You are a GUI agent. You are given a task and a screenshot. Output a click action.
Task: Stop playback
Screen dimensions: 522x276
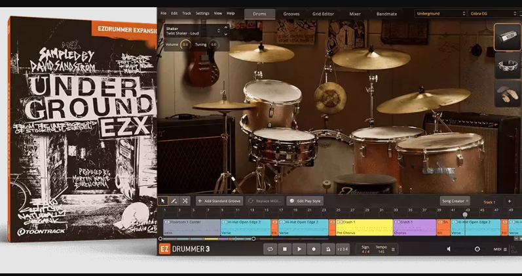(x=285, y=249)
